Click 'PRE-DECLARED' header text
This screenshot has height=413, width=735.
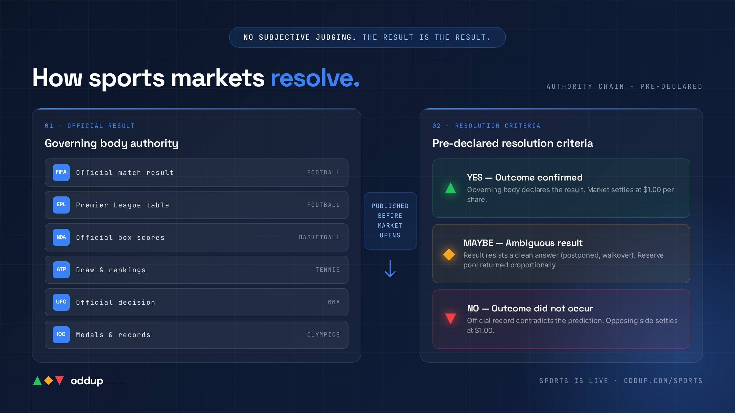point(671,87)
